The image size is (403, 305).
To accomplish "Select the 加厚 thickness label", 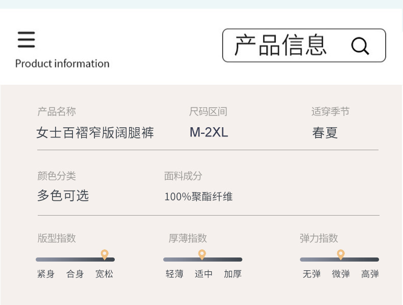I will [233, 274].
